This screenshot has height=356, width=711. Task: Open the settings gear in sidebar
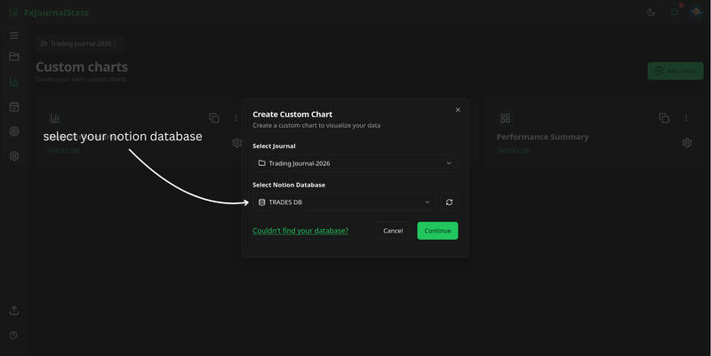[14, 156]
